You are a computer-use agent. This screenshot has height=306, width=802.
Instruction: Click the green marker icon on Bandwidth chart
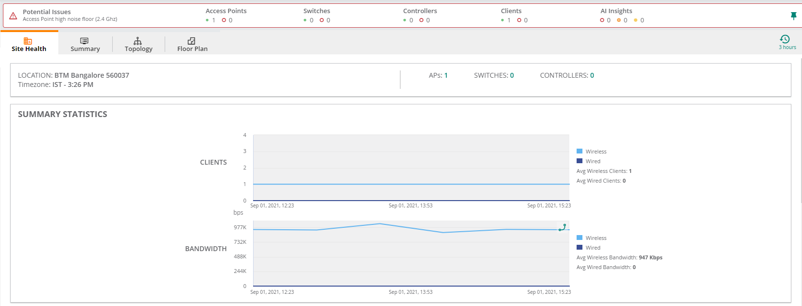pos(563,227)
